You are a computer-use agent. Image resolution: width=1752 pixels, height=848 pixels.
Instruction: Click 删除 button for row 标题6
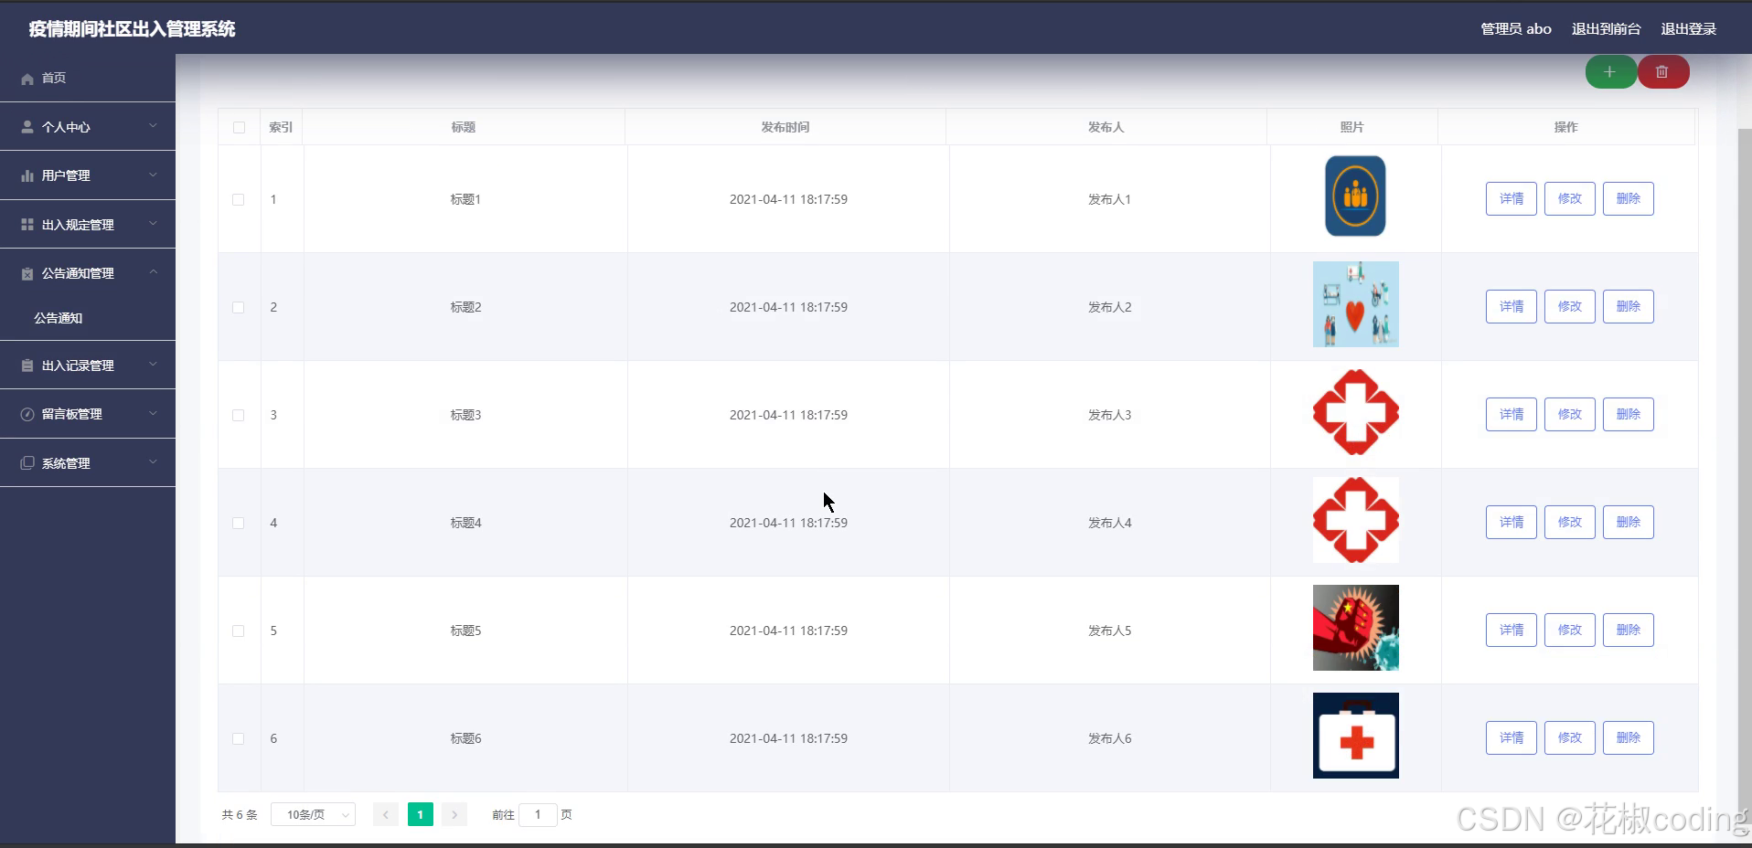pos(1629,737)
